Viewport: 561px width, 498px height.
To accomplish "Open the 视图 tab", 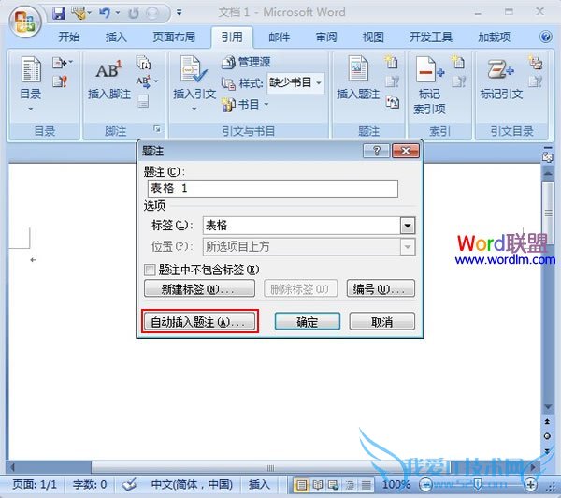I will tap(373, 37).
